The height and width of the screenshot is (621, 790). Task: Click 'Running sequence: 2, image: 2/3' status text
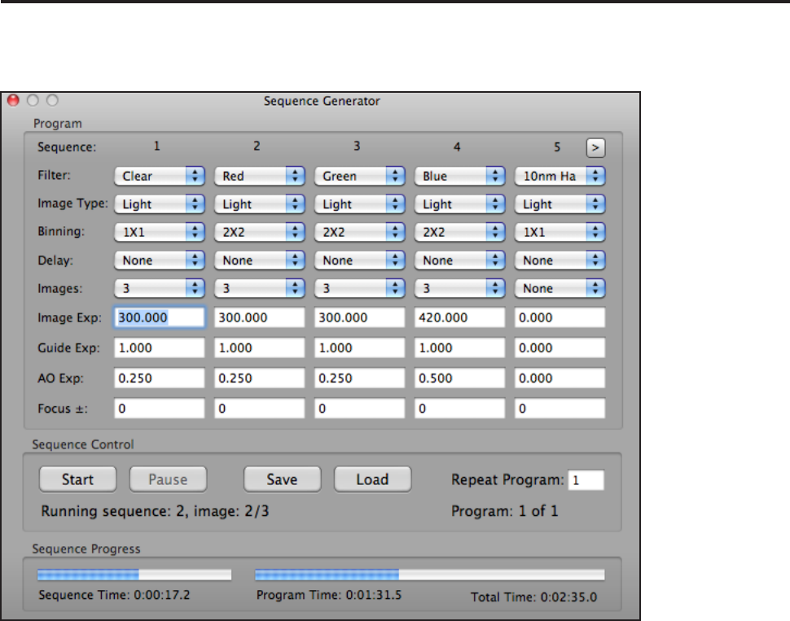(155, 511)
